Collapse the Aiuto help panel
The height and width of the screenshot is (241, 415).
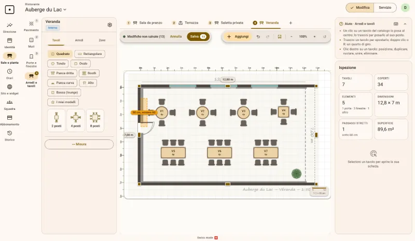[x=405, y=24]
